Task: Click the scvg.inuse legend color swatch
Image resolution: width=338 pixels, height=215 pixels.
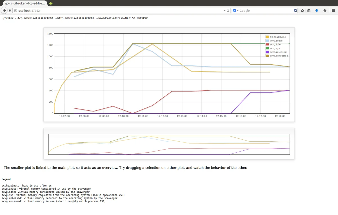Action: (x=267, y=41)
